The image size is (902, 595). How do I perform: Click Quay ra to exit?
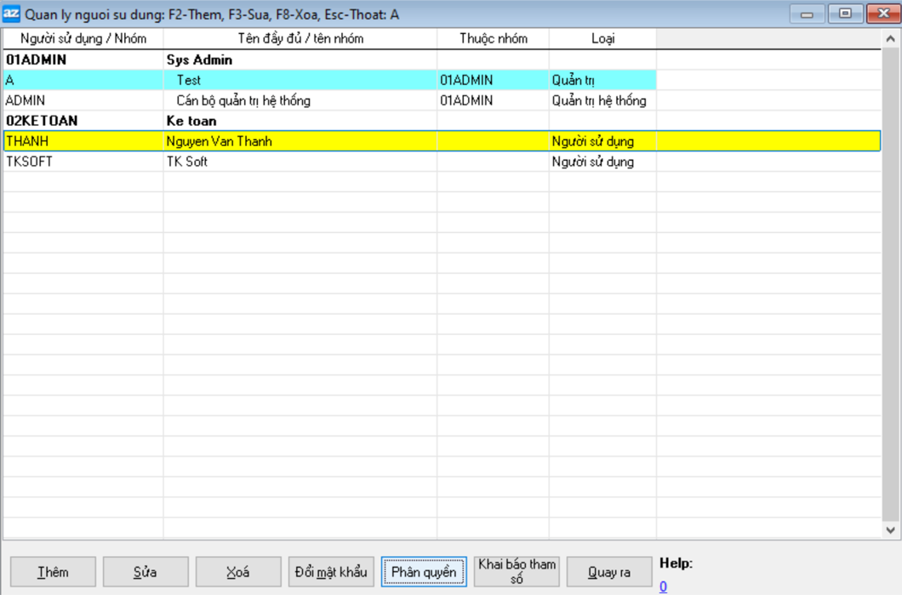coord(609,572)
